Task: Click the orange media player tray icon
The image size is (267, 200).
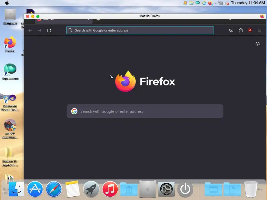Action: click(185, 3)
